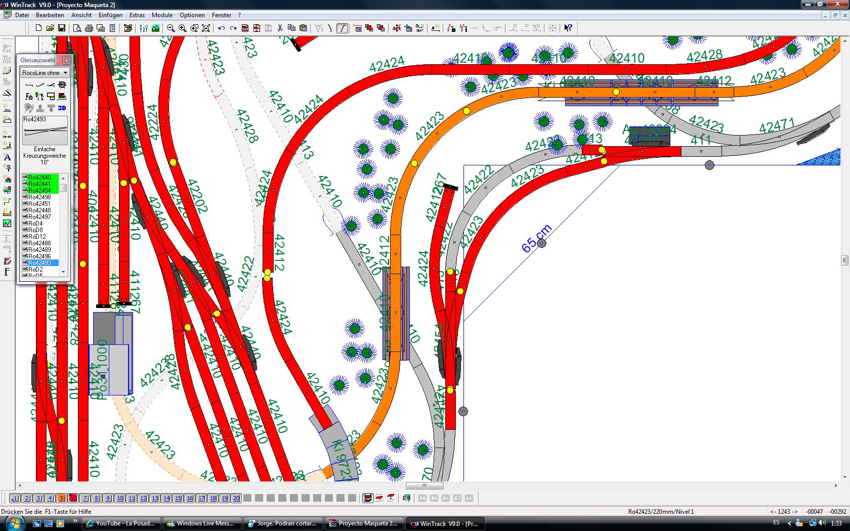
Task: Switch to YouTube taskbar button
Action: (x=122, y=523)
